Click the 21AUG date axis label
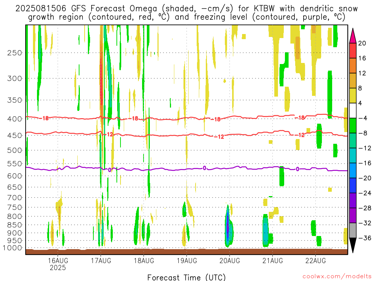375x281 pixels. 272,261
